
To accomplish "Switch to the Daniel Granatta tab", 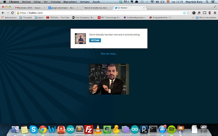I will click(x=96, y=8).
